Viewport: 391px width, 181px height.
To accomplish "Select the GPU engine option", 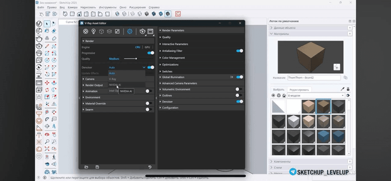I will [147, 47].
